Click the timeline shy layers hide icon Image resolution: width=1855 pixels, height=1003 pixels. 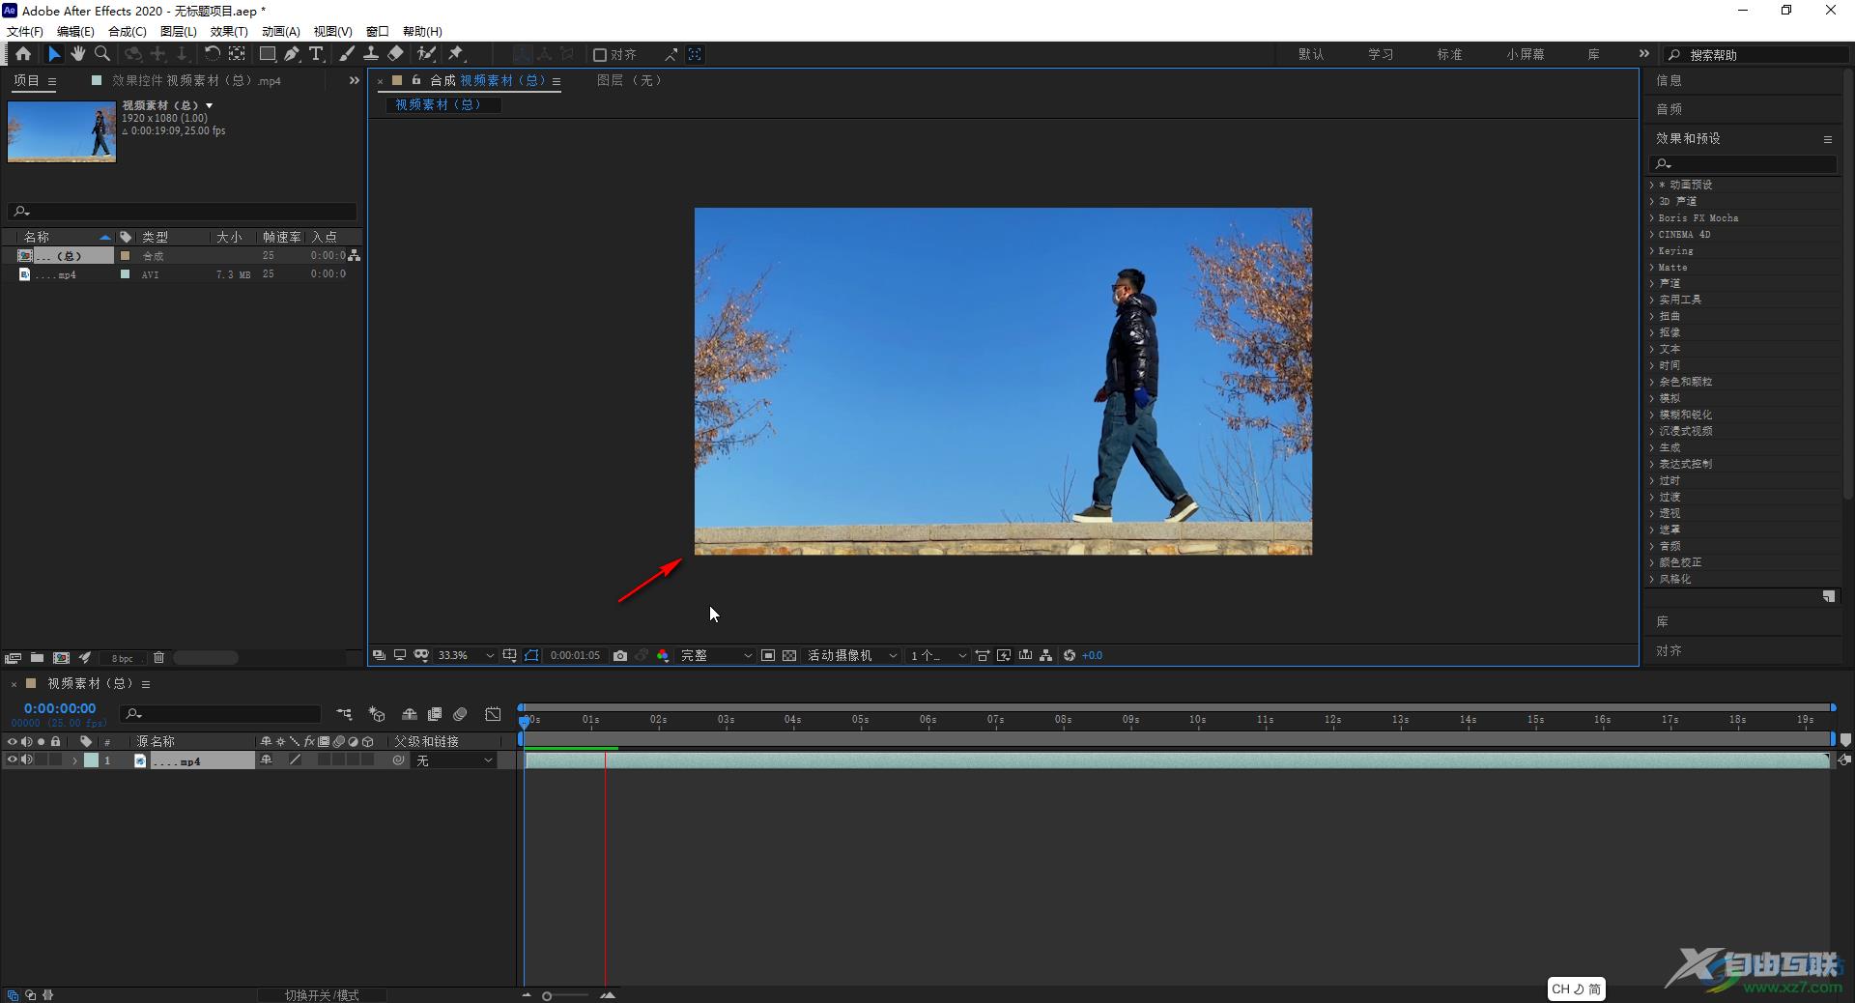click(410, 714)
